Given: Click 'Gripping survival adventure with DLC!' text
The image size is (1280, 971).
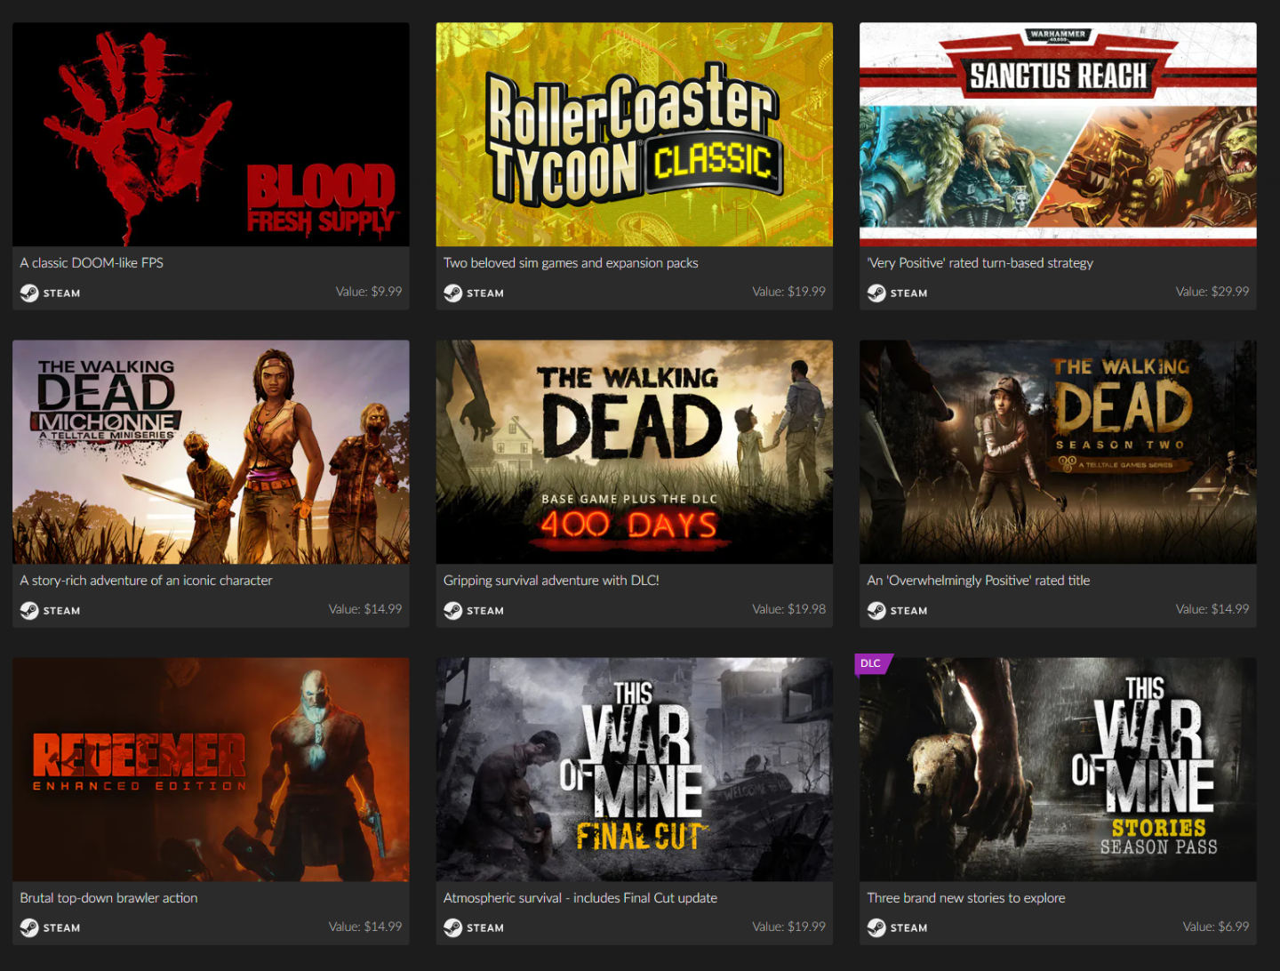Looking at the screenshot, I should pos(551,581).
